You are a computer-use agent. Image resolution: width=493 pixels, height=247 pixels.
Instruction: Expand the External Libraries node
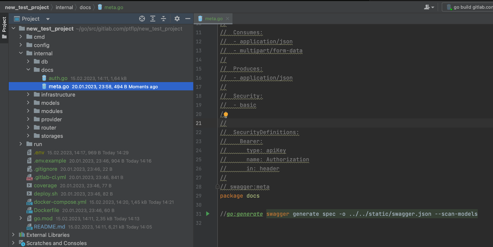pos(13,235)
